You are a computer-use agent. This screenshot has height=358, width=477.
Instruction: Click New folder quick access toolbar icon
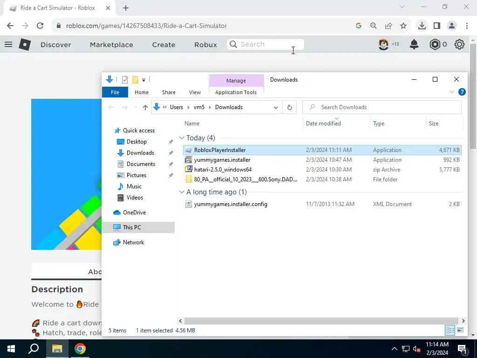click(135, 80)
